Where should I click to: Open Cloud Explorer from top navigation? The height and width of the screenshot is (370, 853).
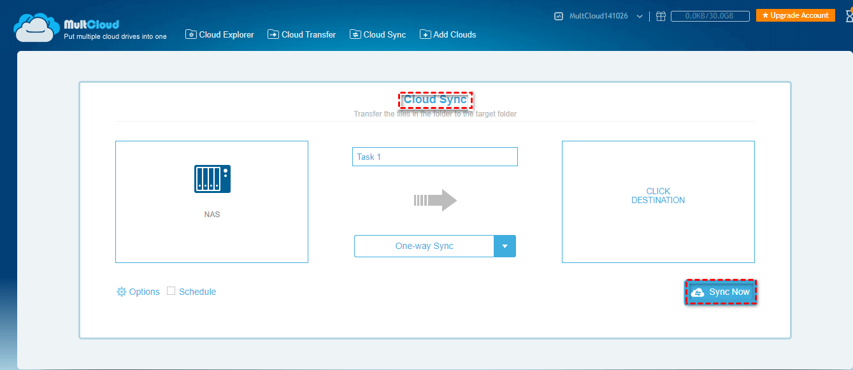point(220,34)
